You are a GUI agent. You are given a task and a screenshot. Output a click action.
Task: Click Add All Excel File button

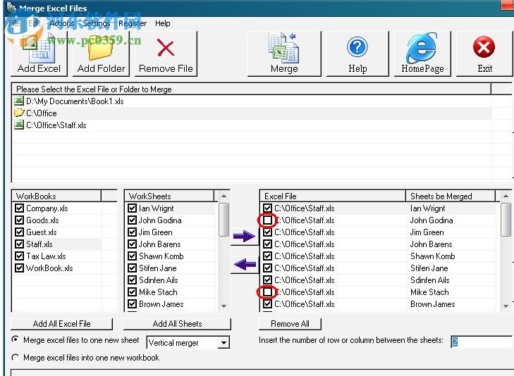point(61,324)
